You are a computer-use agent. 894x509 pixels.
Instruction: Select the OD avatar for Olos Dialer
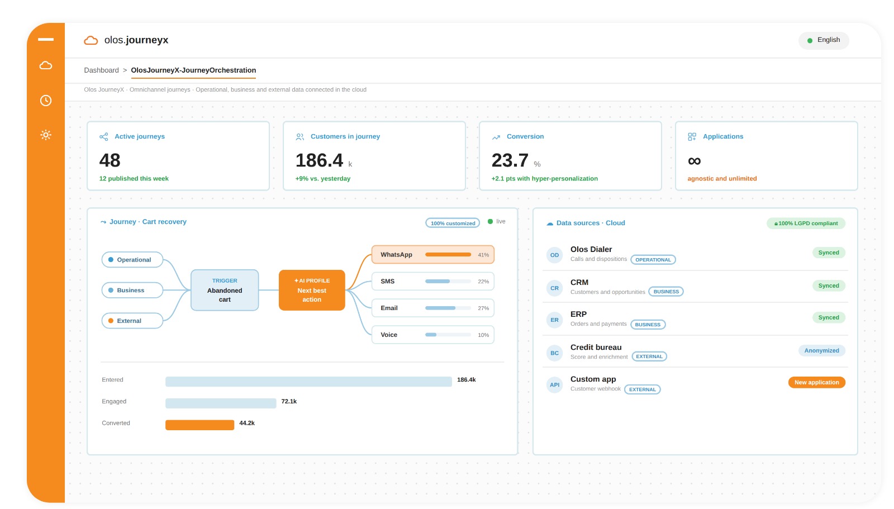click(x=554, y=255)
